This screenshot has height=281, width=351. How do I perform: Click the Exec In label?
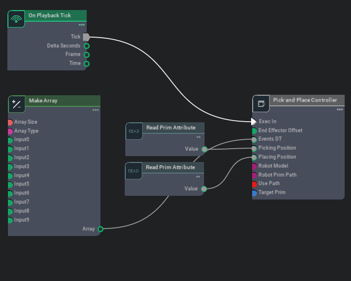click(x=267, y=121)
